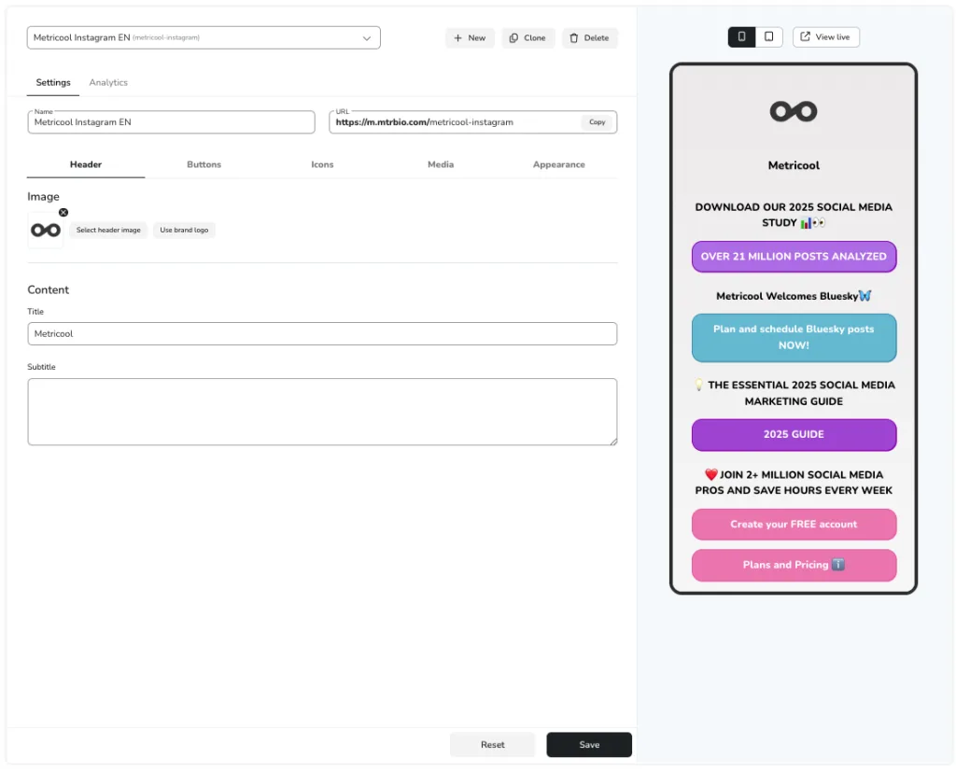Switch to tablet preview mode
This screenshot has width=956, height=772.
pos(768,37)
